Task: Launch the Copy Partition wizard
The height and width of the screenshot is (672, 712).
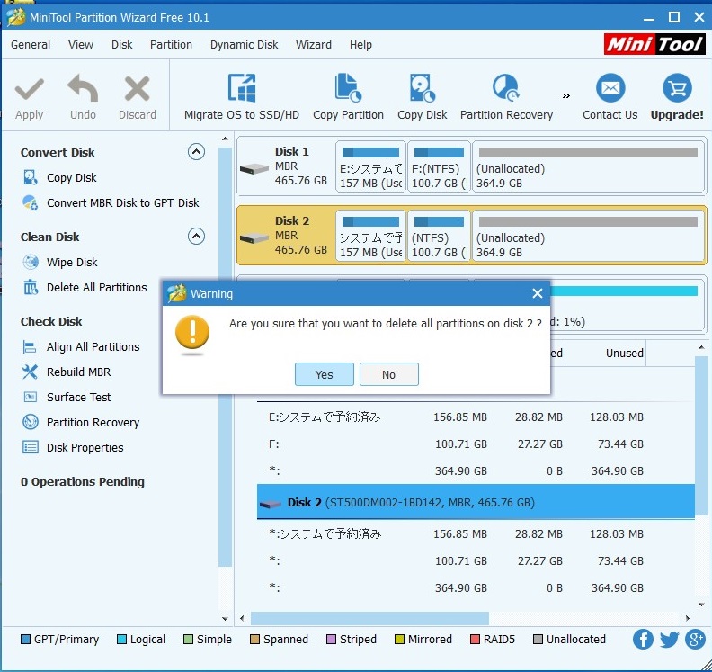Action: tap(348, 97)
